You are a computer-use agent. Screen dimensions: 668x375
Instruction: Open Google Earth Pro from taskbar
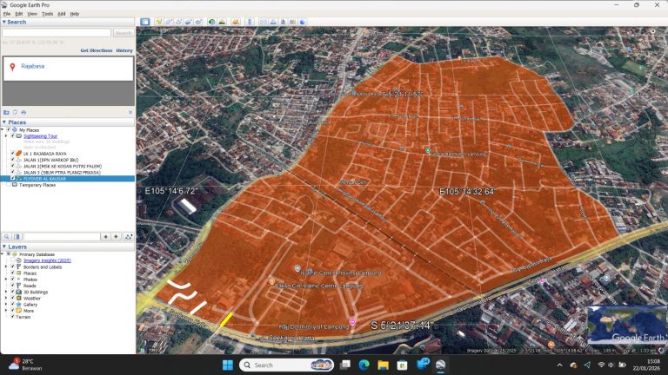pyautogui.click(x=440, y=365)
